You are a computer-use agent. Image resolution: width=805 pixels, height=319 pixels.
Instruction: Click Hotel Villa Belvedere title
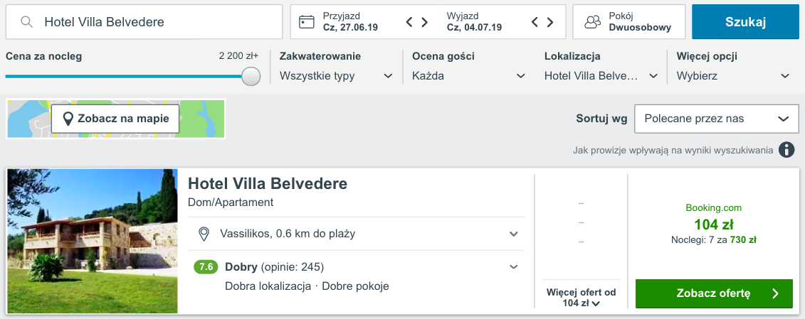coord(268,183)
